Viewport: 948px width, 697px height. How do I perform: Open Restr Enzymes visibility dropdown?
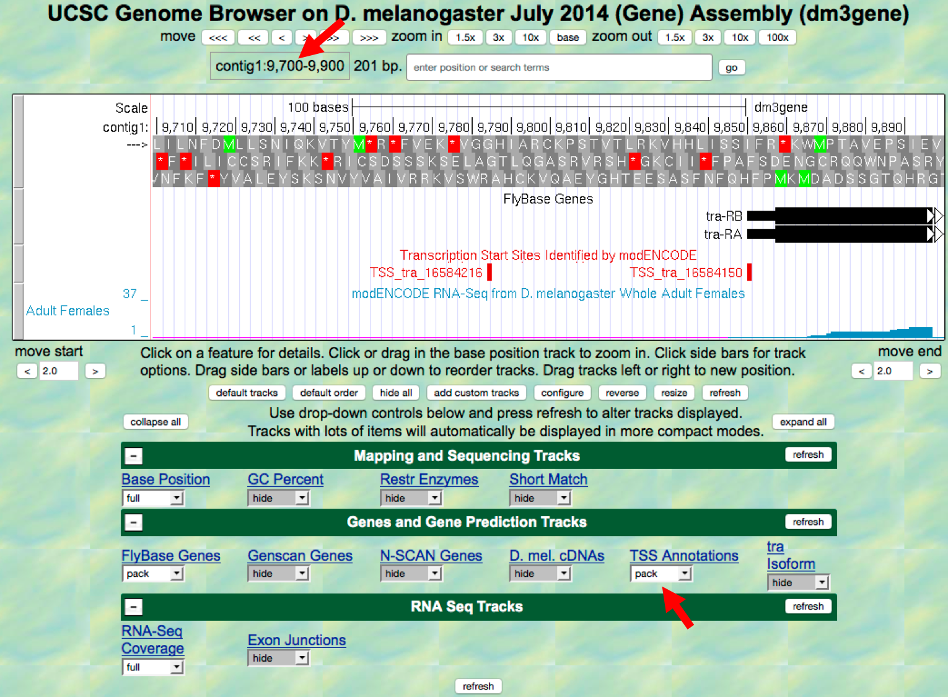click(411, 498)
